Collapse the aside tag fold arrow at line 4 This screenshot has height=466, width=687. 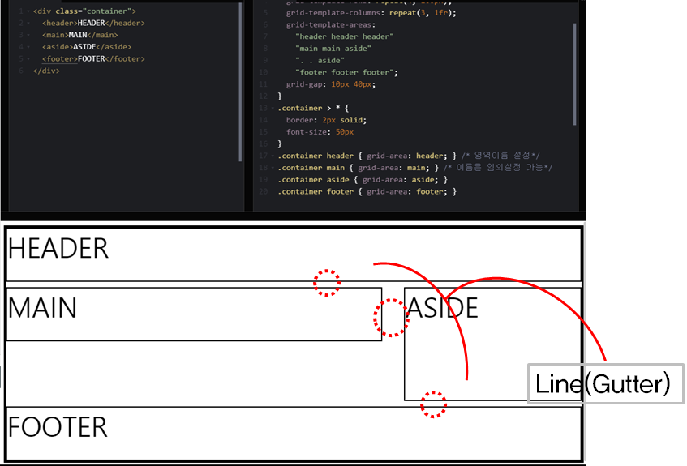(28, 46)
